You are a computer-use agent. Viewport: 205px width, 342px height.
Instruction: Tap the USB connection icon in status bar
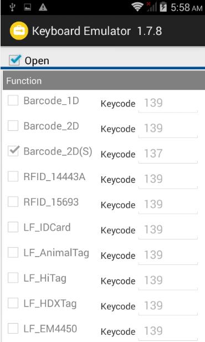click(x=12, y=7)
